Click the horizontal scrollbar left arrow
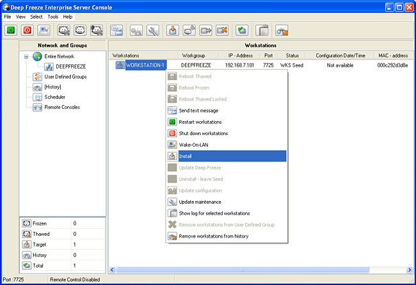Image resolution: width=416 pixels, height=285 pixels. coord(112,270)
